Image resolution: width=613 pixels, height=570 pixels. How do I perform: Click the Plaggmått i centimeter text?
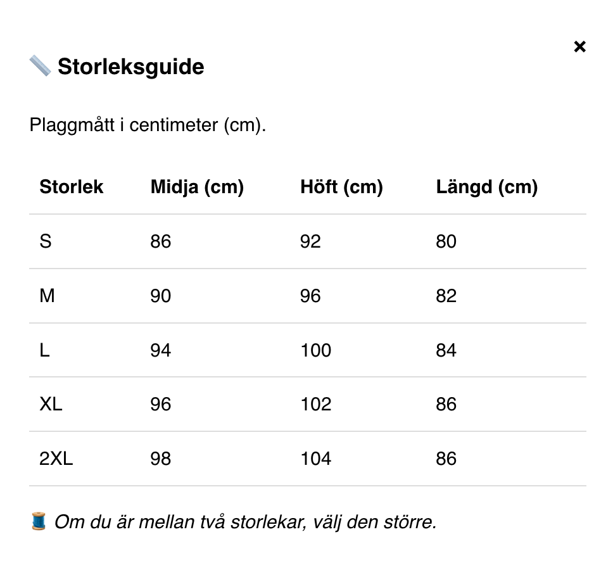[147, 125]
